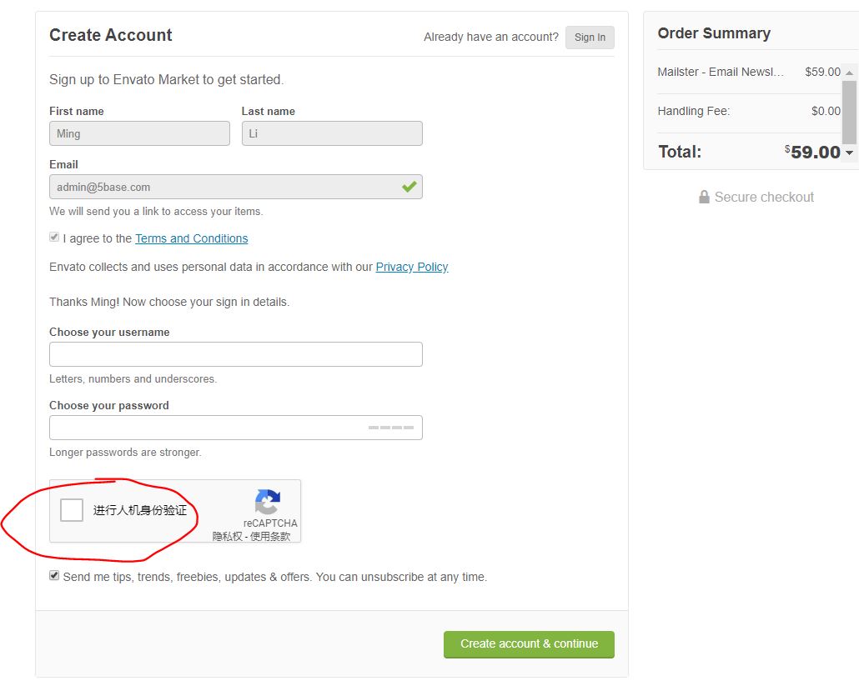Tick the reCAPTCHA verification checkbox
The image size is (859, 686).
[72, 510]
